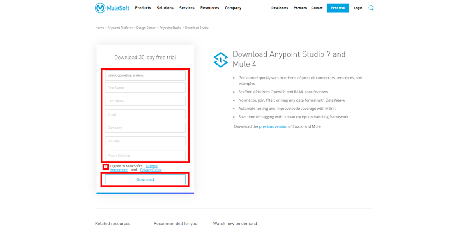
Task: Open the Solutions menu
Action: tap(165, 8)
